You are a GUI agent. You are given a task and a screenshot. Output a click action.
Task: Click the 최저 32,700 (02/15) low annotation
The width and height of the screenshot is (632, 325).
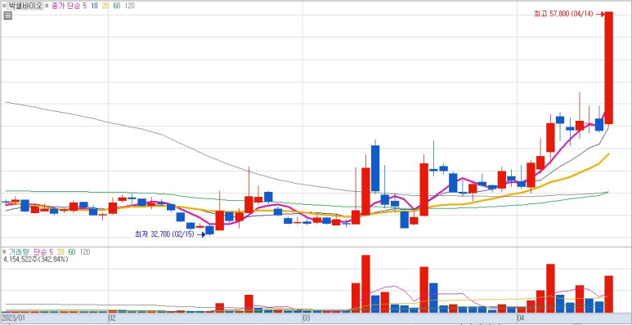point(164,234)
